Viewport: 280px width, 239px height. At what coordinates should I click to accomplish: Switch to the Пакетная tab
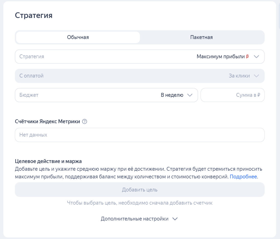(201, 37)
